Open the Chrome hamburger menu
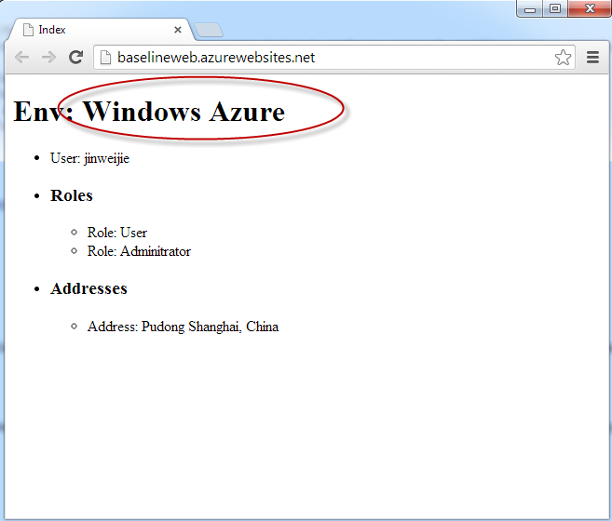The height and width of the screenshot is (521, 612). pyautogui.click(x=592, y=58)
